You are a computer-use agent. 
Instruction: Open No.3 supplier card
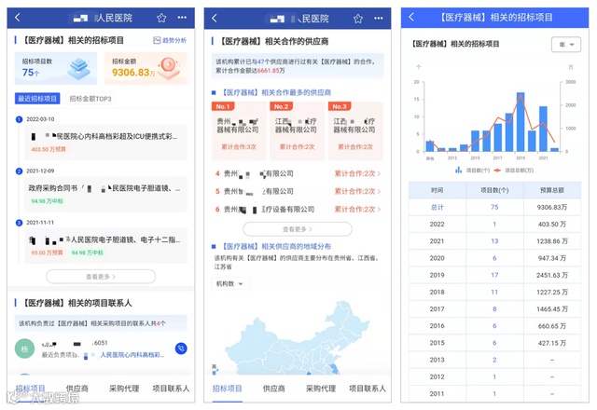pyautogui.click(x=355, y=130)
